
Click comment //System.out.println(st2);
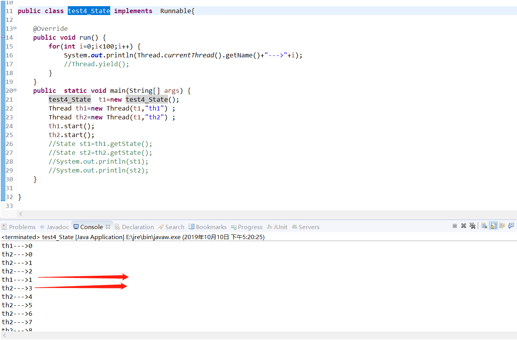pos(99,170)
